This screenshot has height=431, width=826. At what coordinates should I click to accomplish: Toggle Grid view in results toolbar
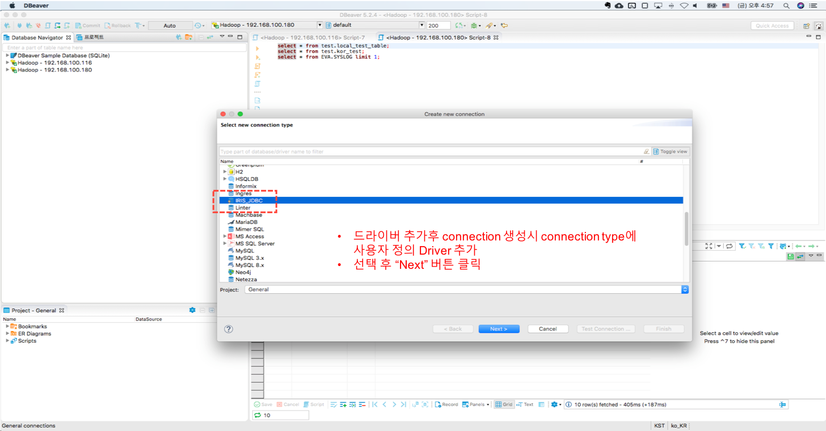(504, 404)
